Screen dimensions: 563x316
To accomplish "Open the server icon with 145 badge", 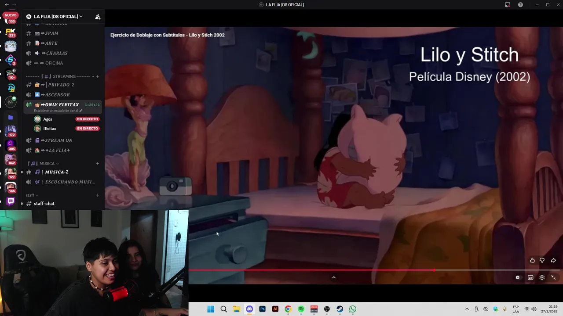I will [x=11, y=187].
